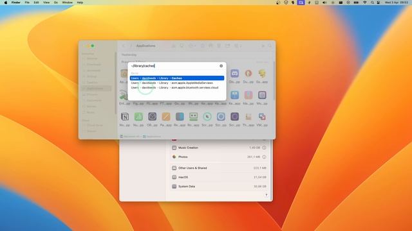Open Wi-Fi status in the menu bar
This screenshot has height=231, width=412.
pyautogui.click(x=365, y=3)
